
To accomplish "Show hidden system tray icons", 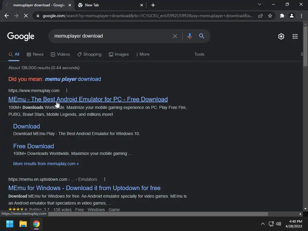I will (263, 224).
